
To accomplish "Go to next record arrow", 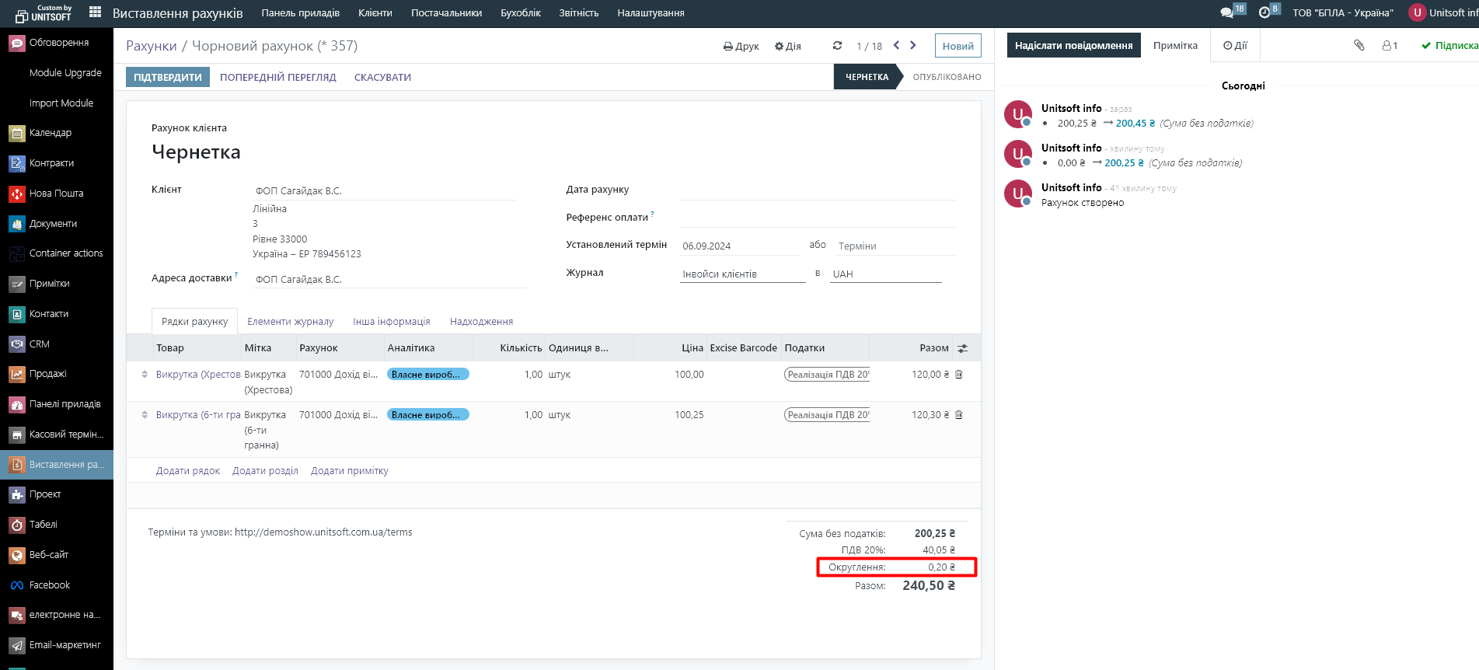I will click(x=913, y=46).
